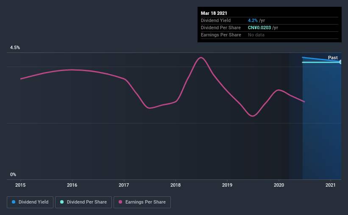Click the earnings line peak near mid-2018
Viewport: 348px width, 215px height.
[x=201, y=58]
